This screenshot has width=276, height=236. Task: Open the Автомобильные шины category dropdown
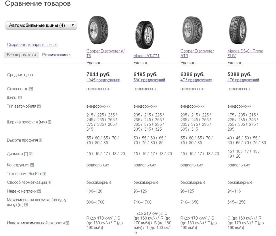pos(41,26)
